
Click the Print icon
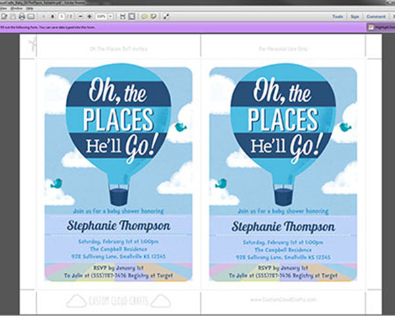pyautogui.click(x=22, y=16)
